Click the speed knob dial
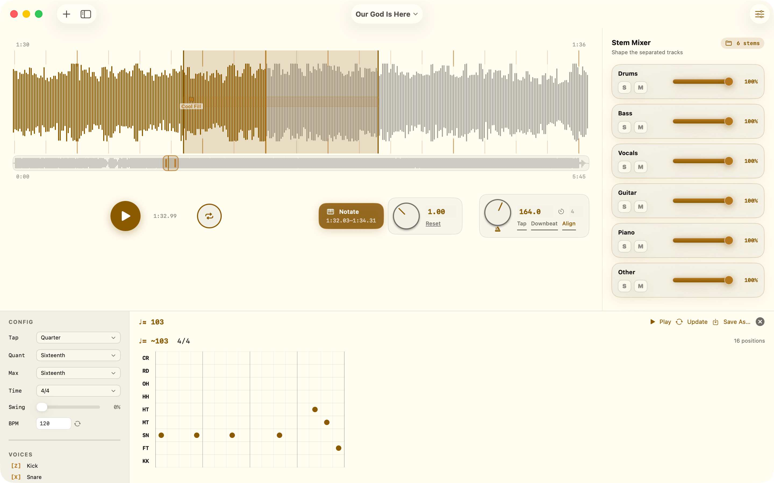This screenshot has width=774, height=483. (x=406, y=216)
